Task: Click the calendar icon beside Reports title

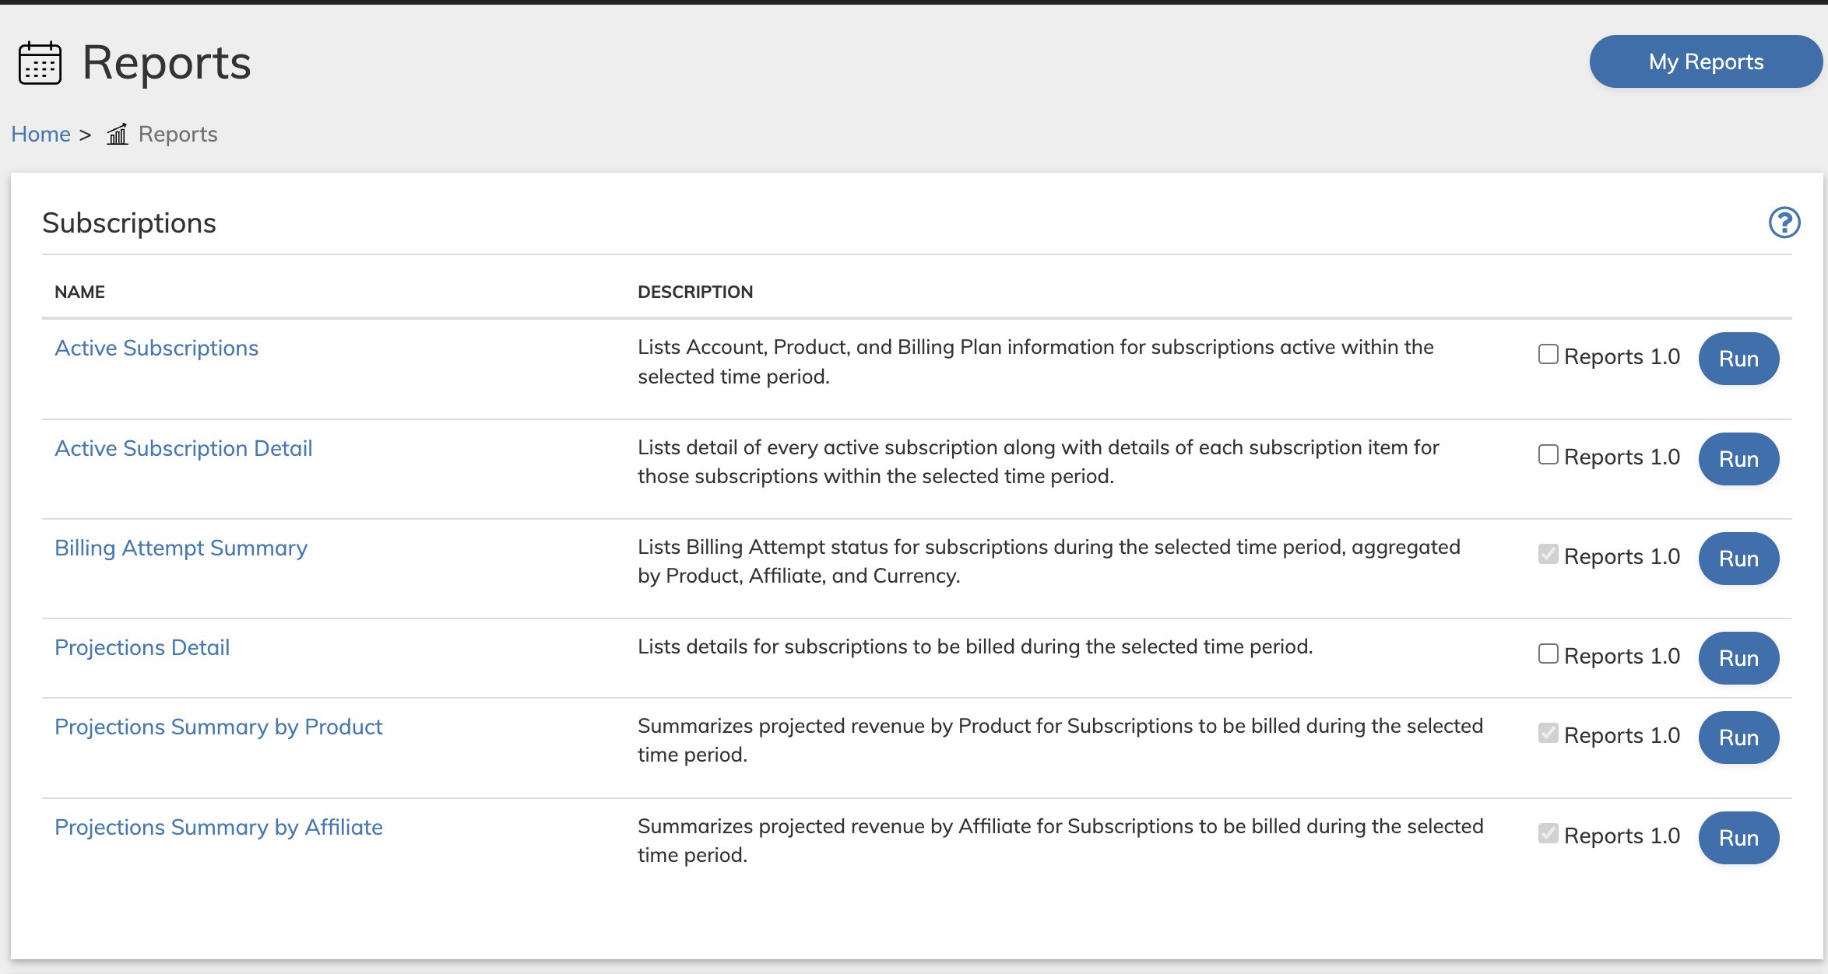Action: click(40, 63)
